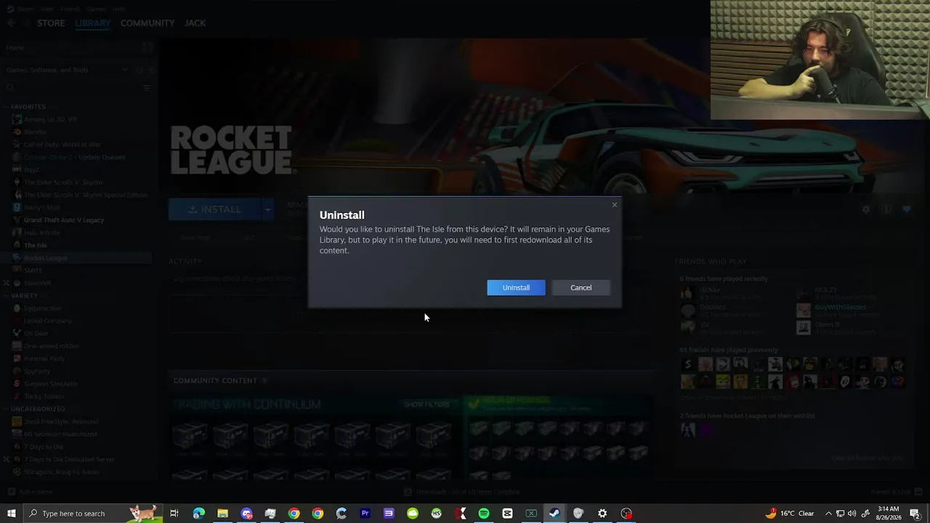Screen dimensions: 930x523
Task: Collapse the UNCATEGORIZED category
Action: 38,409
